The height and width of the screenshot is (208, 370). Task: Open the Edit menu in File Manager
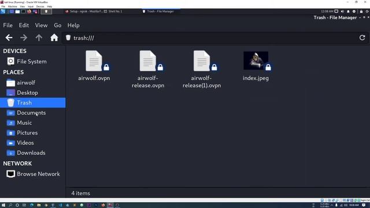[x=24, y=25]
